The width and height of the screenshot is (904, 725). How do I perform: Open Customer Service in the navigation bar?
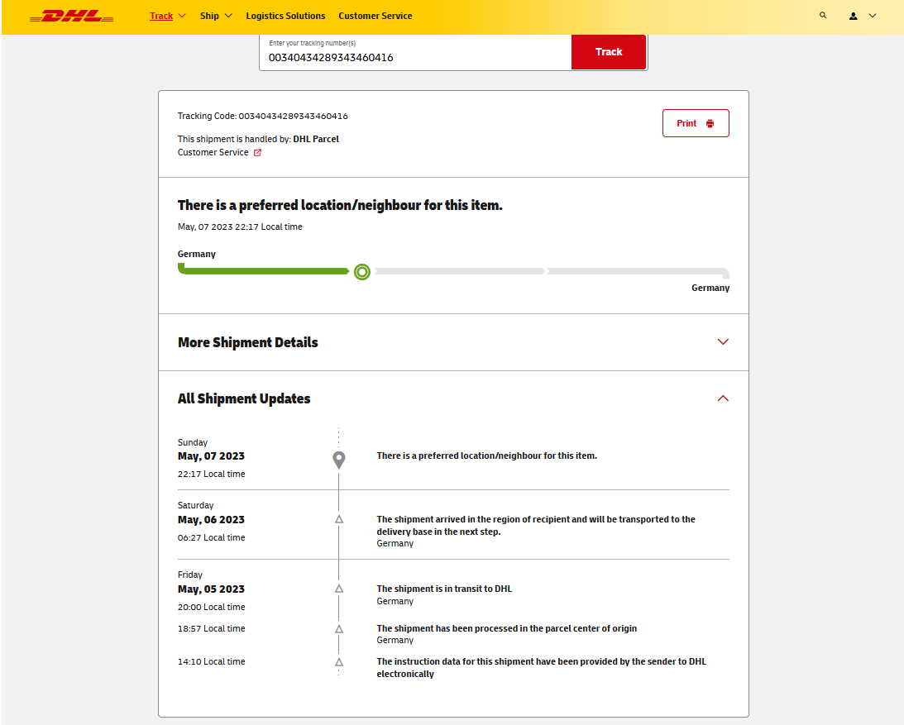tap(375, 16)
